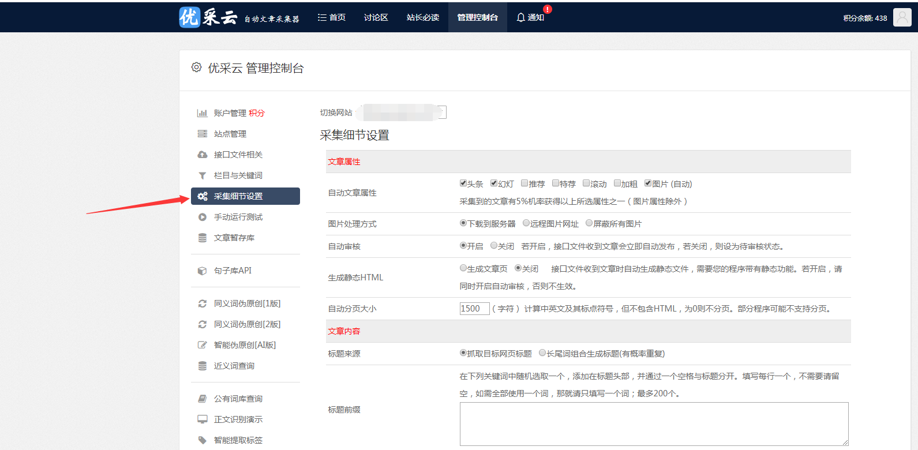Viewport: 918px width, 450px height.
Task: Go to 讨论区 in top navigation
Action: point(376,17)
